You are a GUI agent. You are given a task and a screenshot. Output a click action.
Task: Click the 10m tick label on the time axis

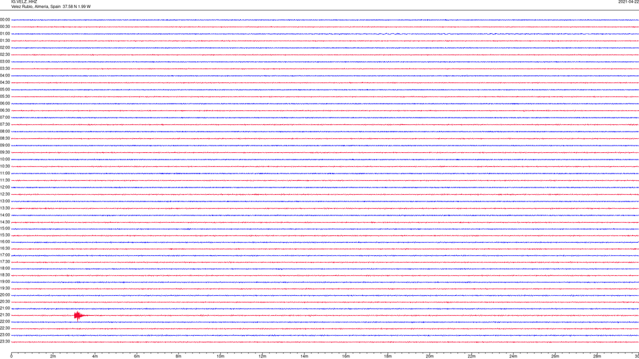(x=220, y=356)
